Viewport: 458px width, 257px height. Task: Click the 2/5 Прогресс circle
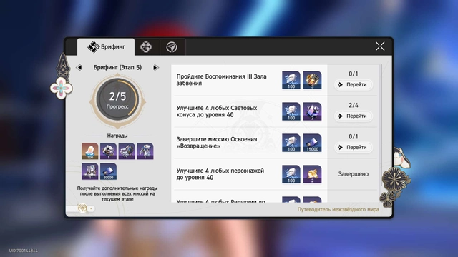pyautogui.click(x=117, y=101)
